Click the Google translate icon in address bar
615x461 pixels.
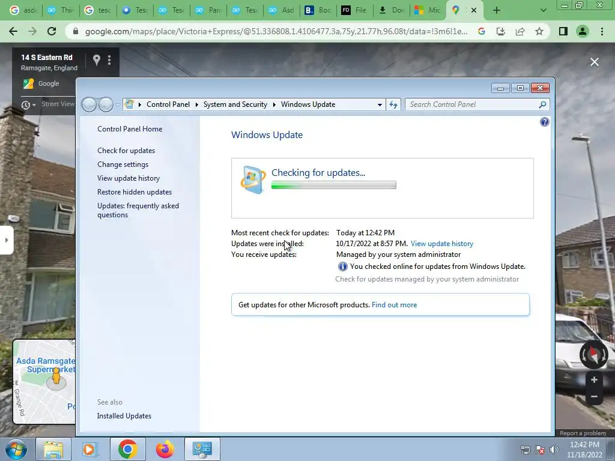click(482, 31)
